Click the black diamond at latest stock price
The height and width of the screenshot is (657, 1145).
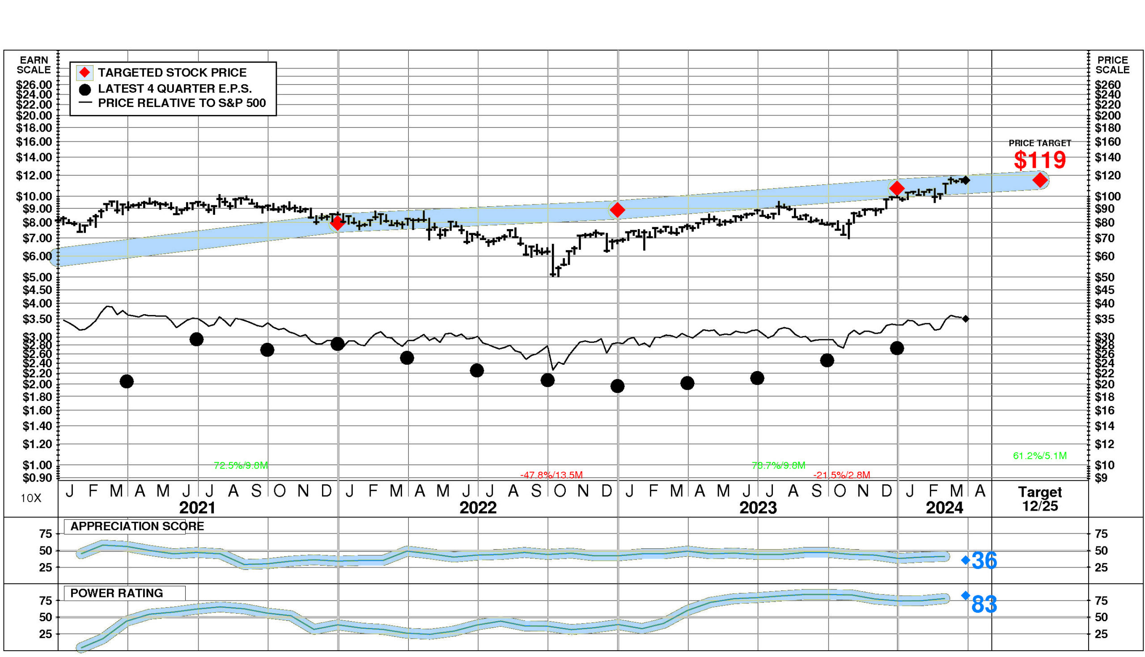[966, 180]
